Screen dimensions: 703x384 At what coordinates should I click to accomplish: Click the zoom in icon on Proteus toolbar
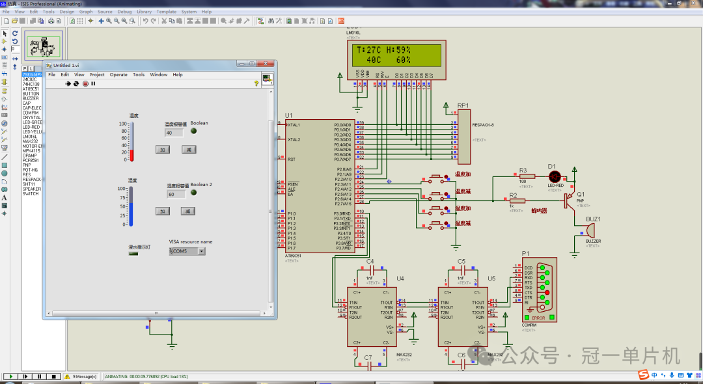coord(108,21)
